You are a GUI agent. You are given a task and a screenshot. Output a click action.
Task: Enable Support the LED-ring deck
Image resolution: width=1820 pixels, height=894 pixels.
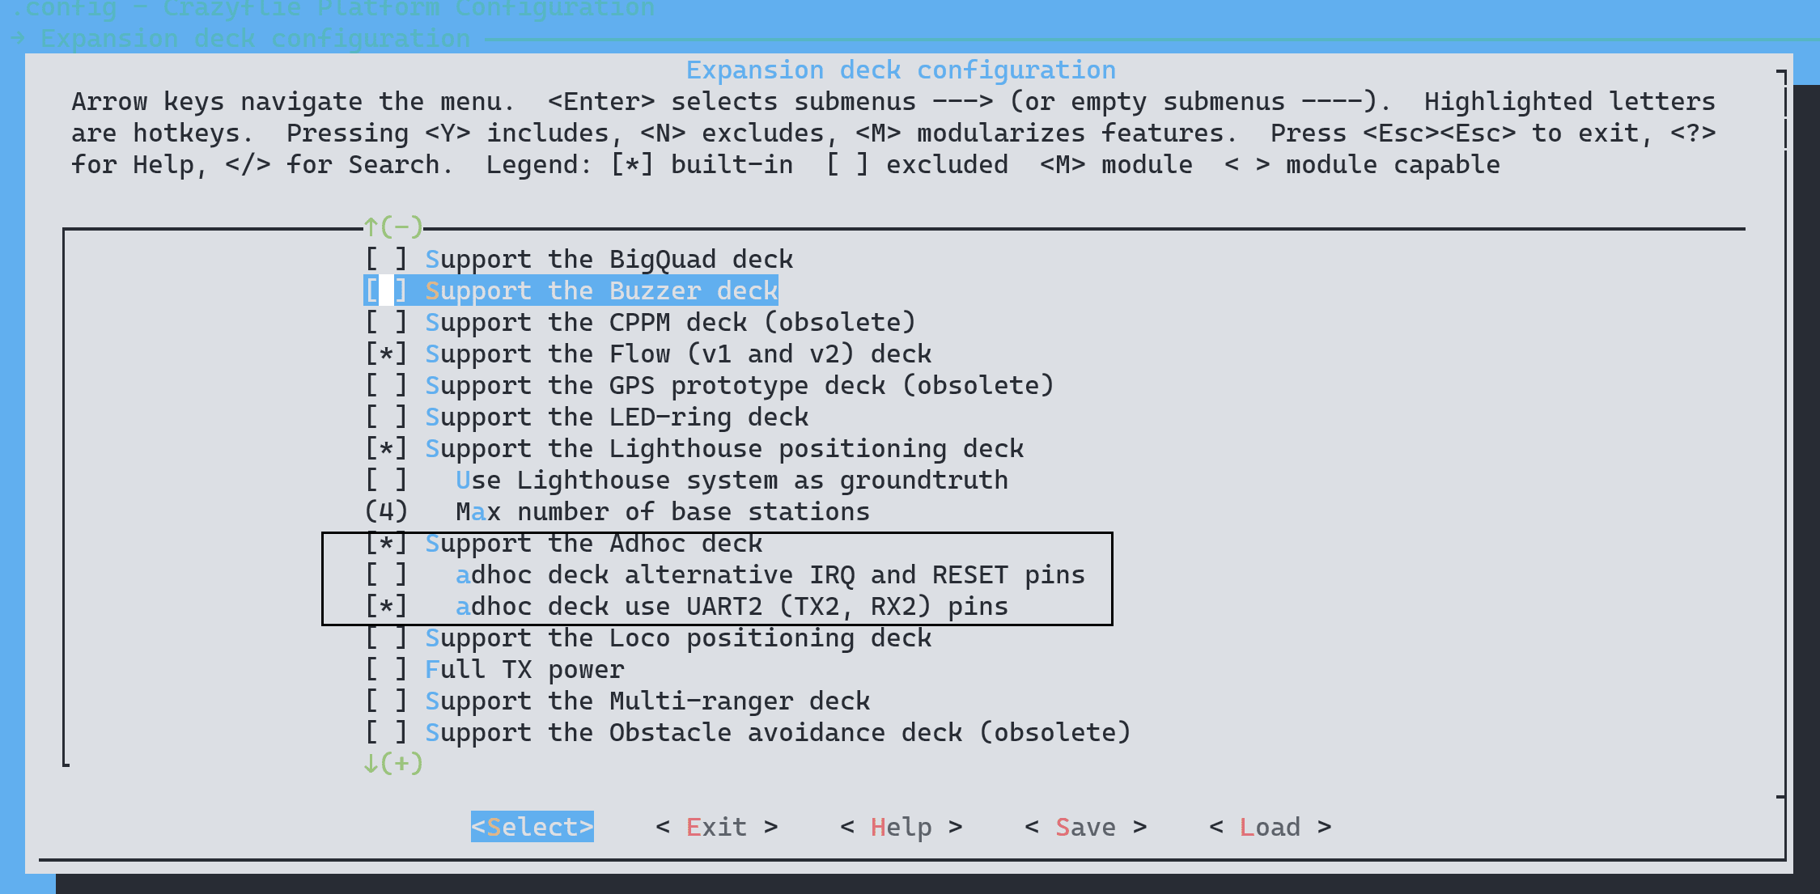click(587, 417)
